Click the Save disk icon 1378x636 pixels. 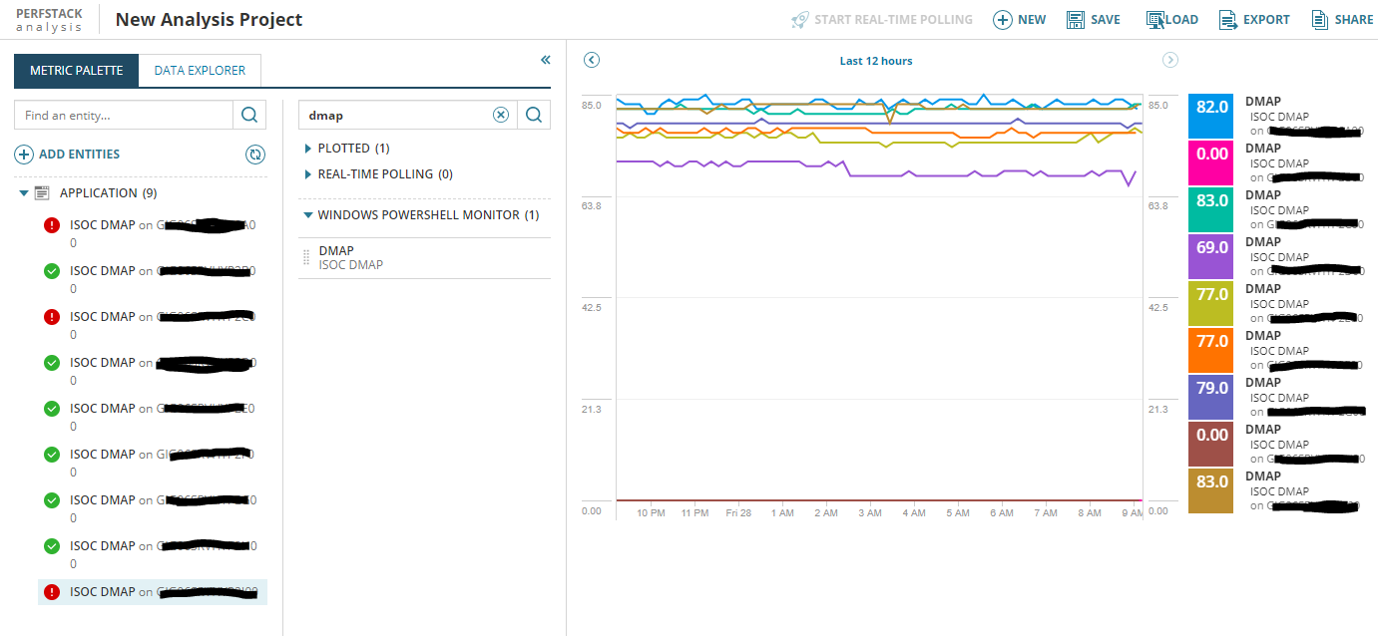point(1076,20)
